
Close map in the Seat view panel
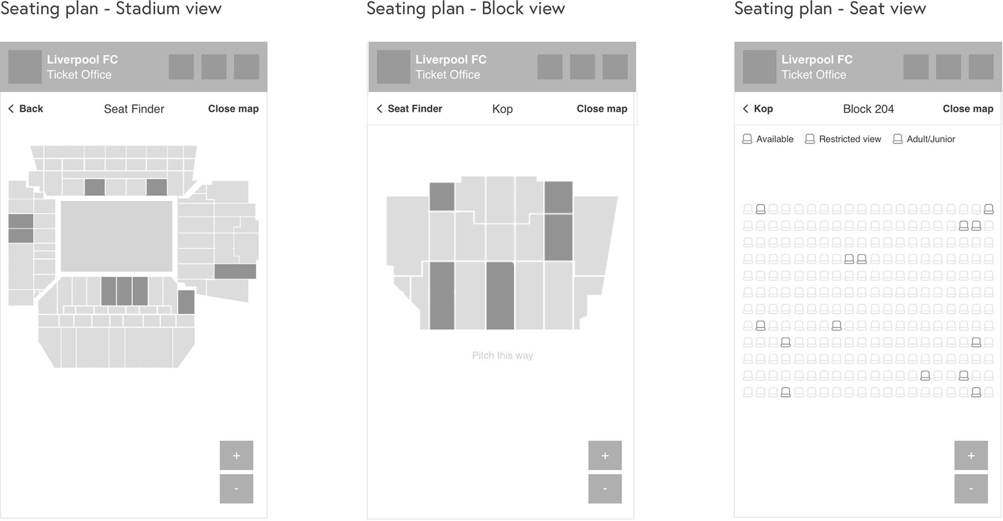point(967,109)
